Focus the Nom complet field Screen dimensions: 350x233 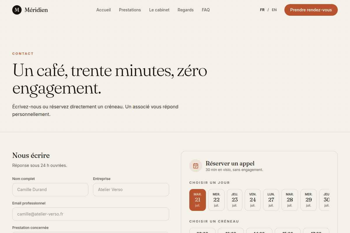(50, 190)
